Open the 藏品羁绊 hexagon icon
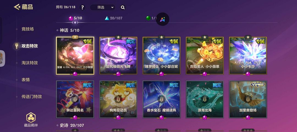The height and width of the screenshot is (132, 297). tap(31, 118)
